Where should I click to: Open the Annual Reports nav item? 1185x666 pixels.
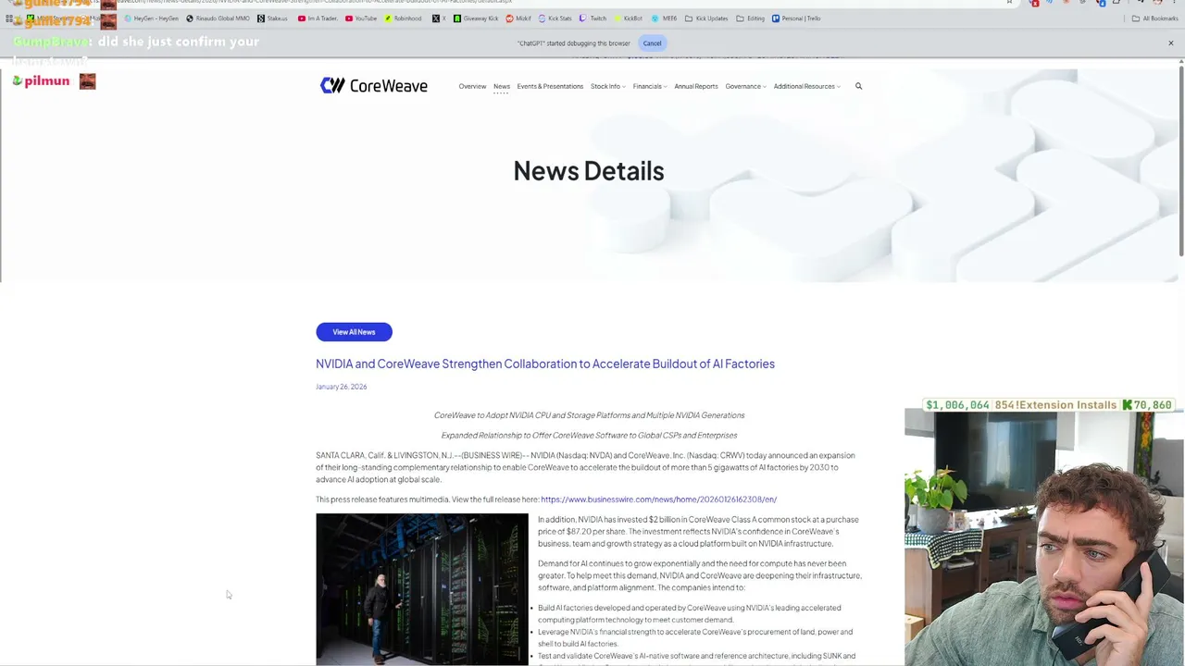coord(696,86)
